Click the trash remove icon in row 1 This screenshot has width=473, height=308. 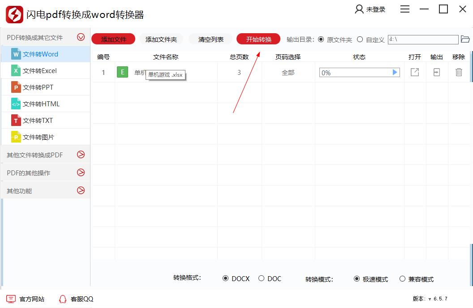pyautogui.click(x=459, y=72)
